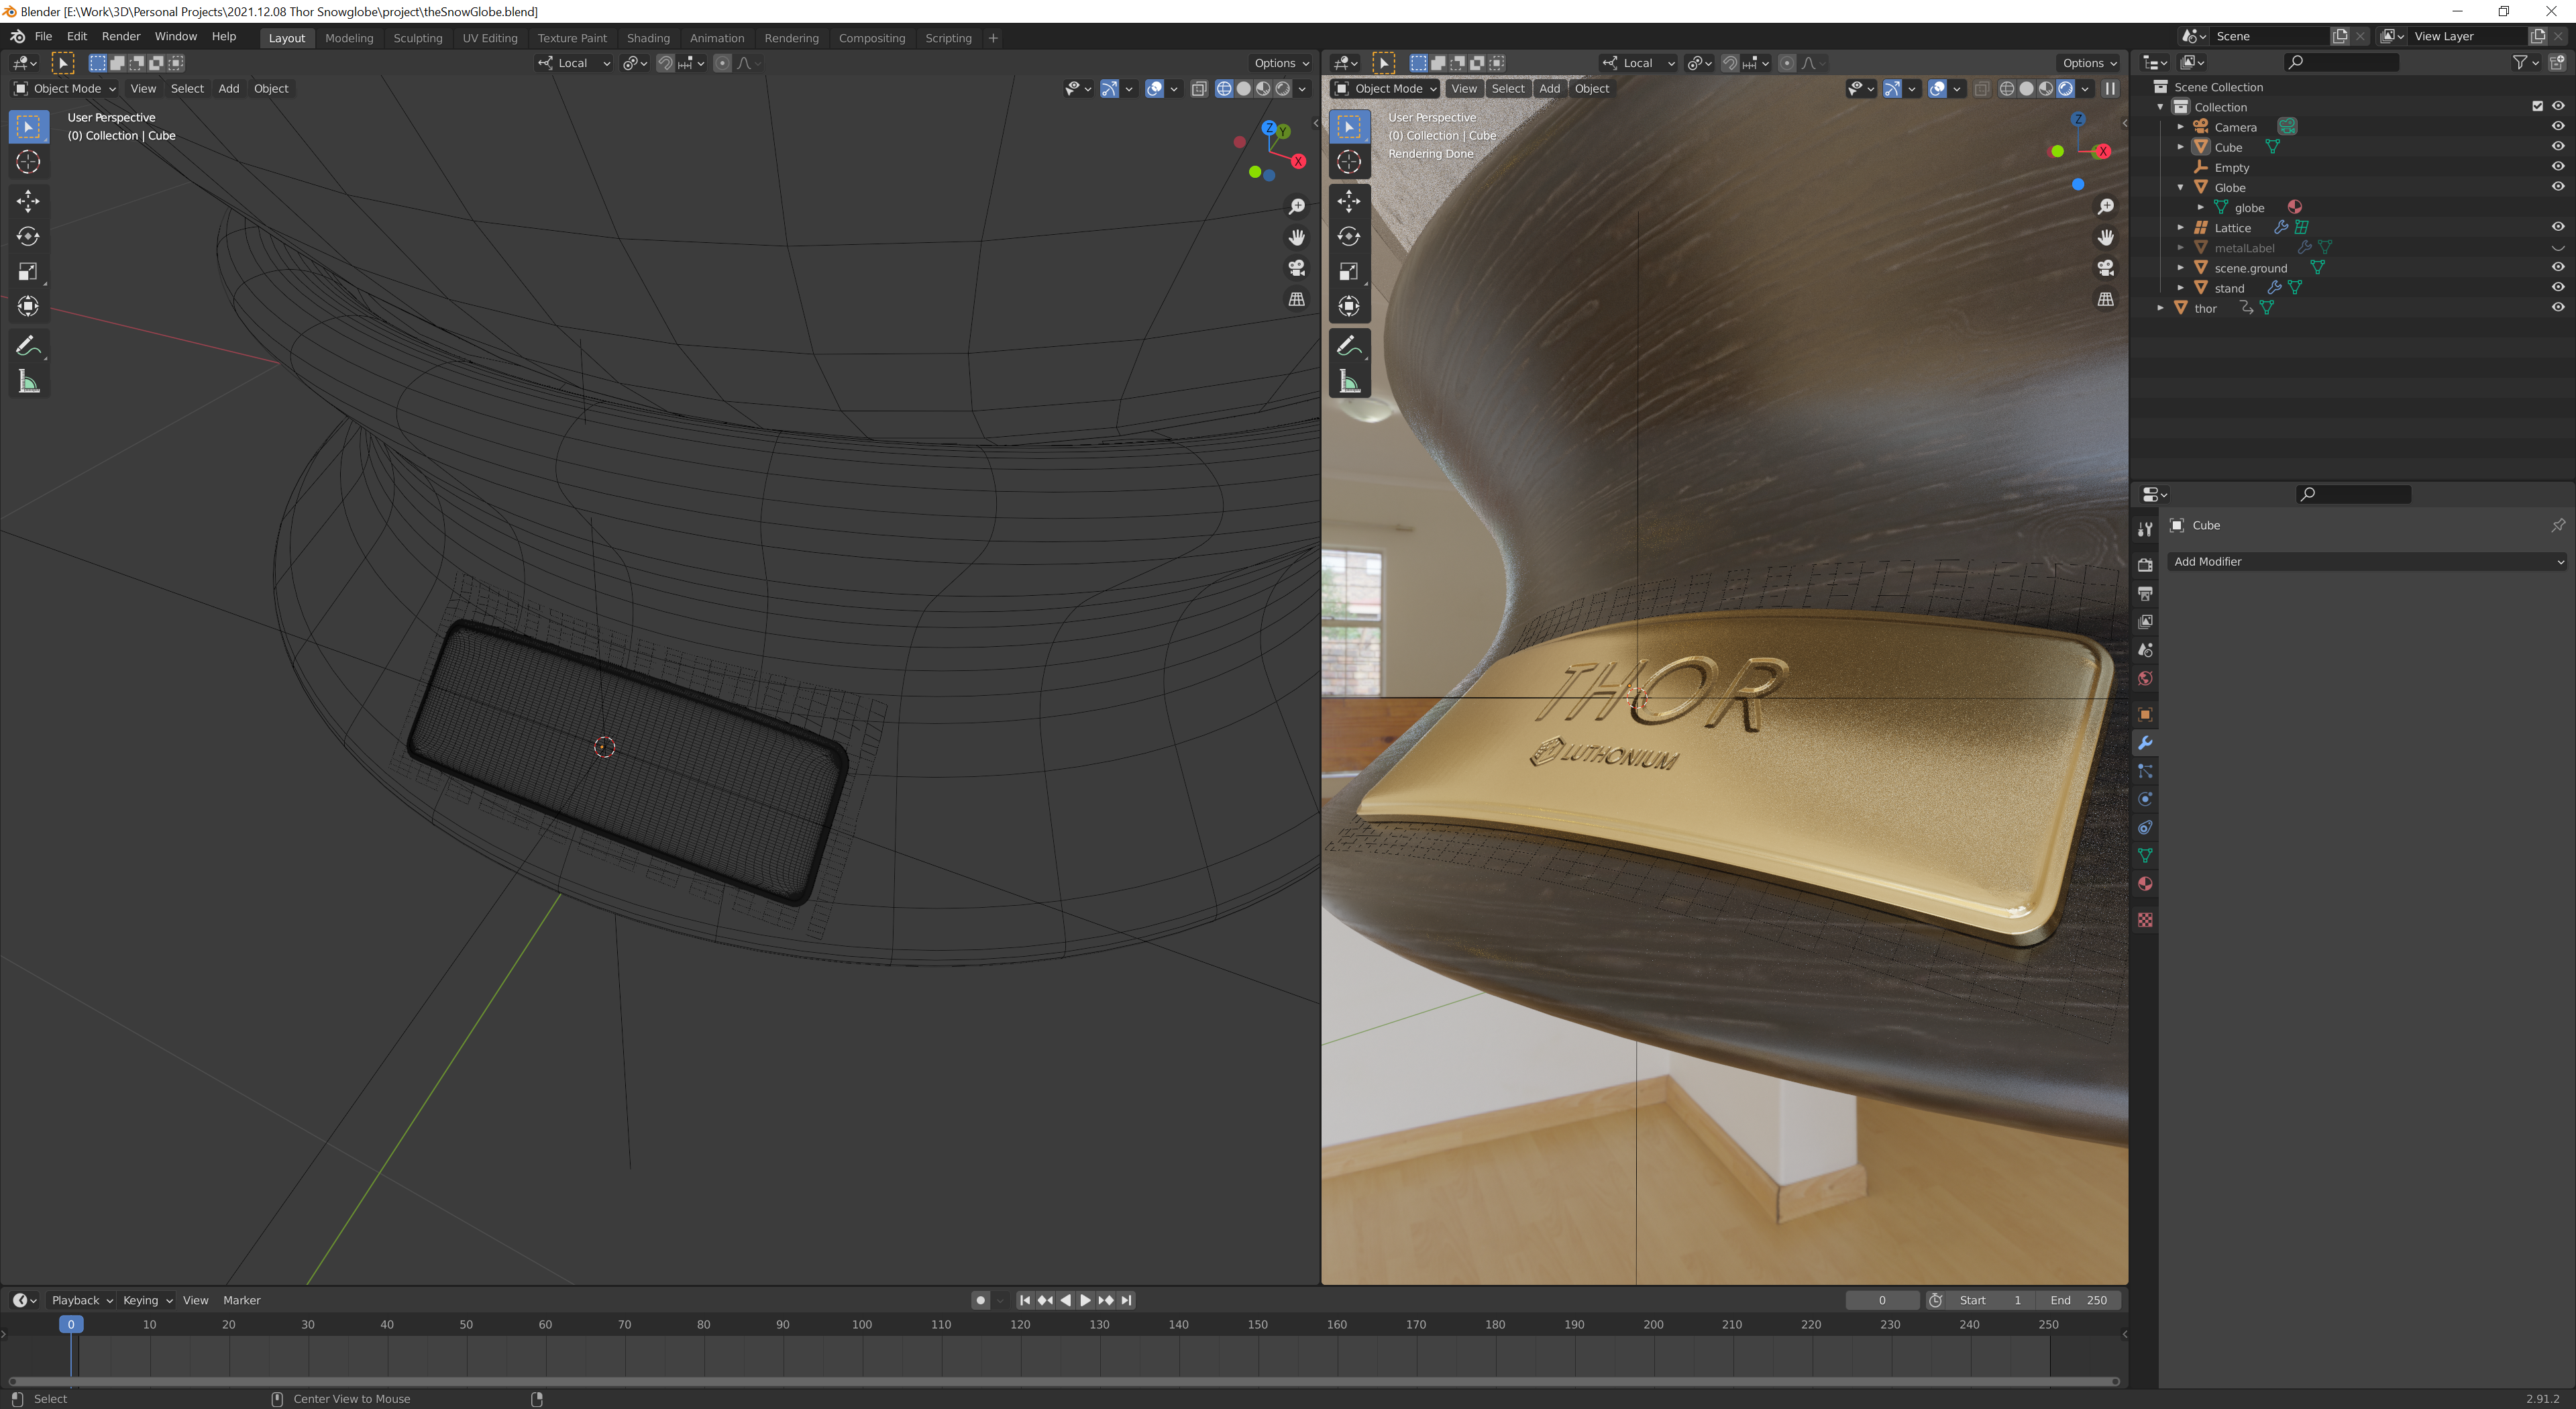Viewport: 2576px width, 1409px height.
Task: Open the Render menu
Action: 121,37
